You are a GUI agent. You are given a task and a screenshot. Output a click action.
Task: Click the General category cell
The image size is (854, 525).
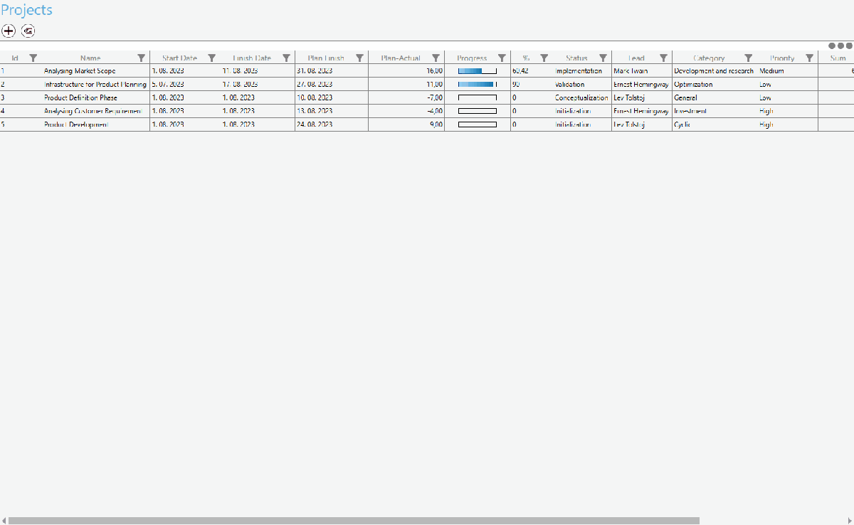(x=685, y=97)
